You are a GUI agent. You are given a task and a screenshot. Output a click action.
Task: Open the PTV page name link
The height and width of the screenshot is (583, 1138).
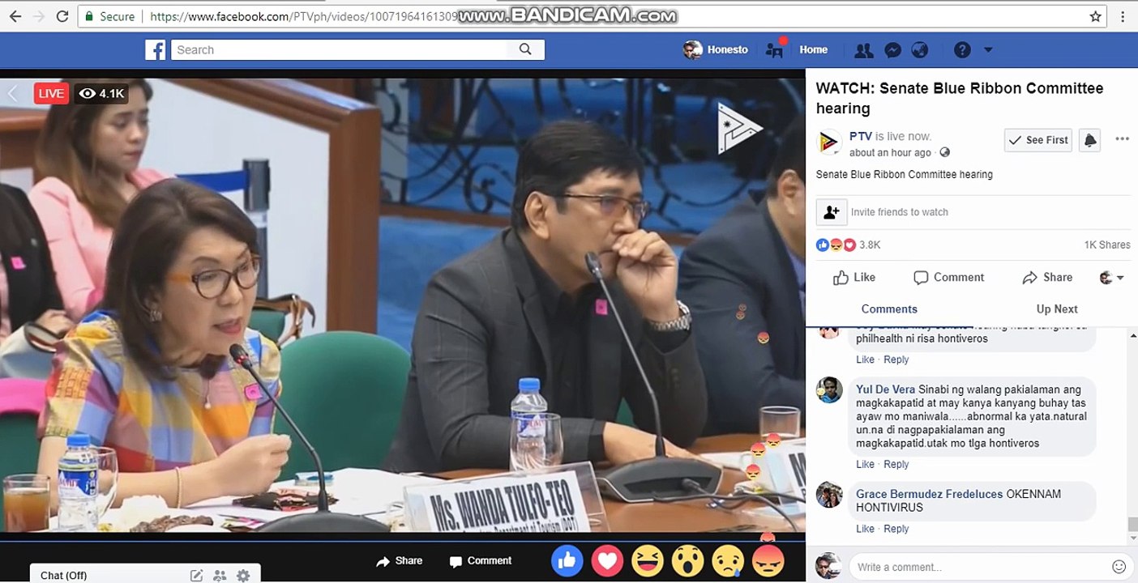[x=861, y=136]
